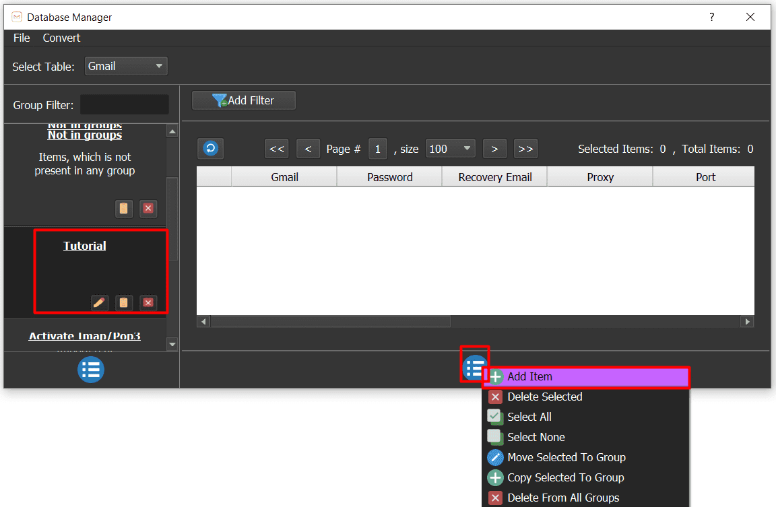Viewport: 776px width, 507px height.
Task: Click the refresh table icon
Action: coord(211,148)
